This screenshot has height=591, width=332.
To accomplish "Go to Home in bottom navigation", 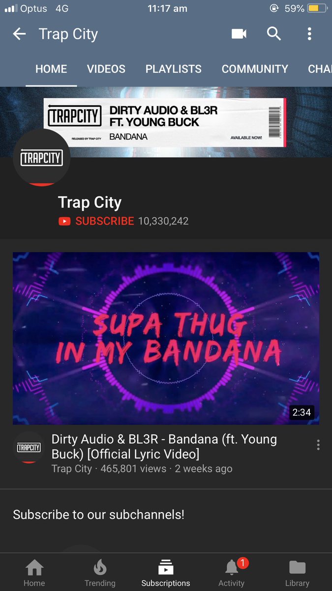I will (x=34, y=573).
